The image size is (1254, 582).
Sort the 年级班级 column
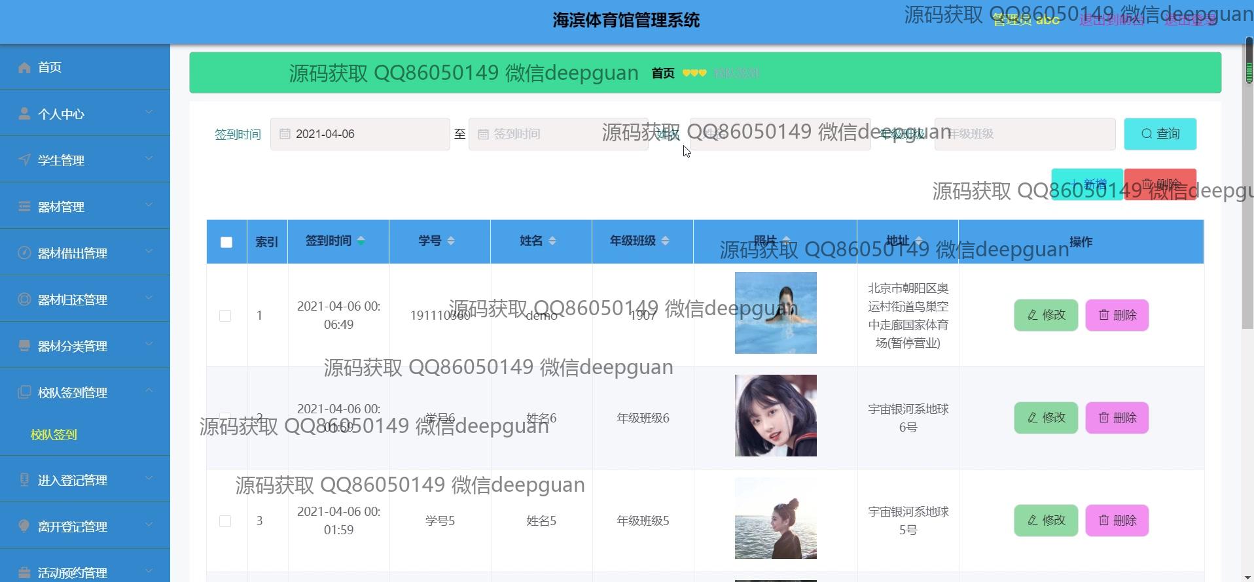665,241
